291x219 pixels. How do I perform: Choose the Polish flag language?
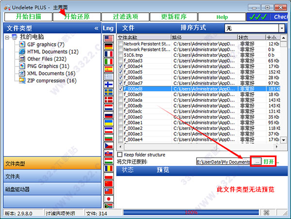pos(109,176)
